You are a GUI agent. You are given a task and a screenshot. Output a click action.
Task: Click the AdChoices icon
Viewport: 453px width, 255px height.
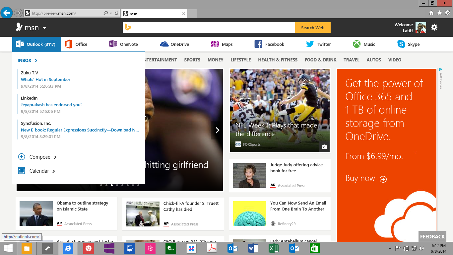tap(441, 70)
